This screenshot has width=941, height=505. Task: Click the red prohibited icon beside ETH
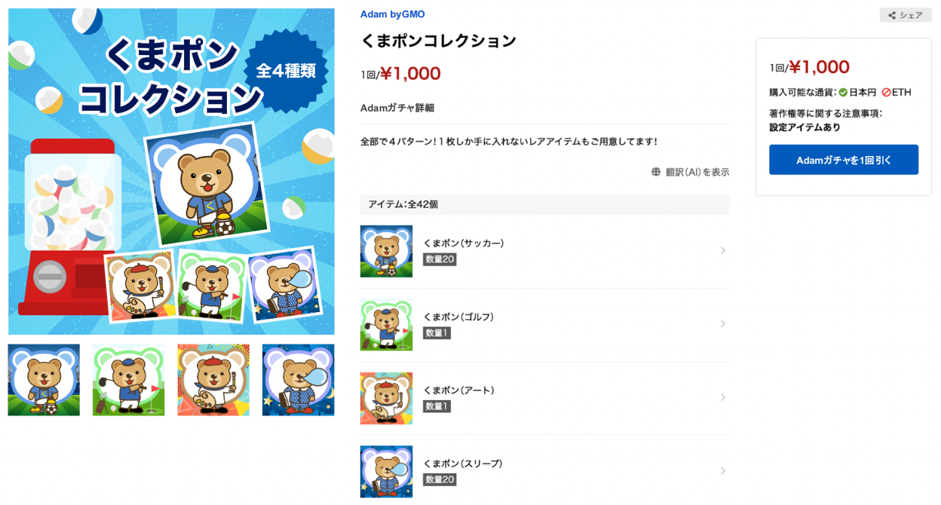point(886,93)
